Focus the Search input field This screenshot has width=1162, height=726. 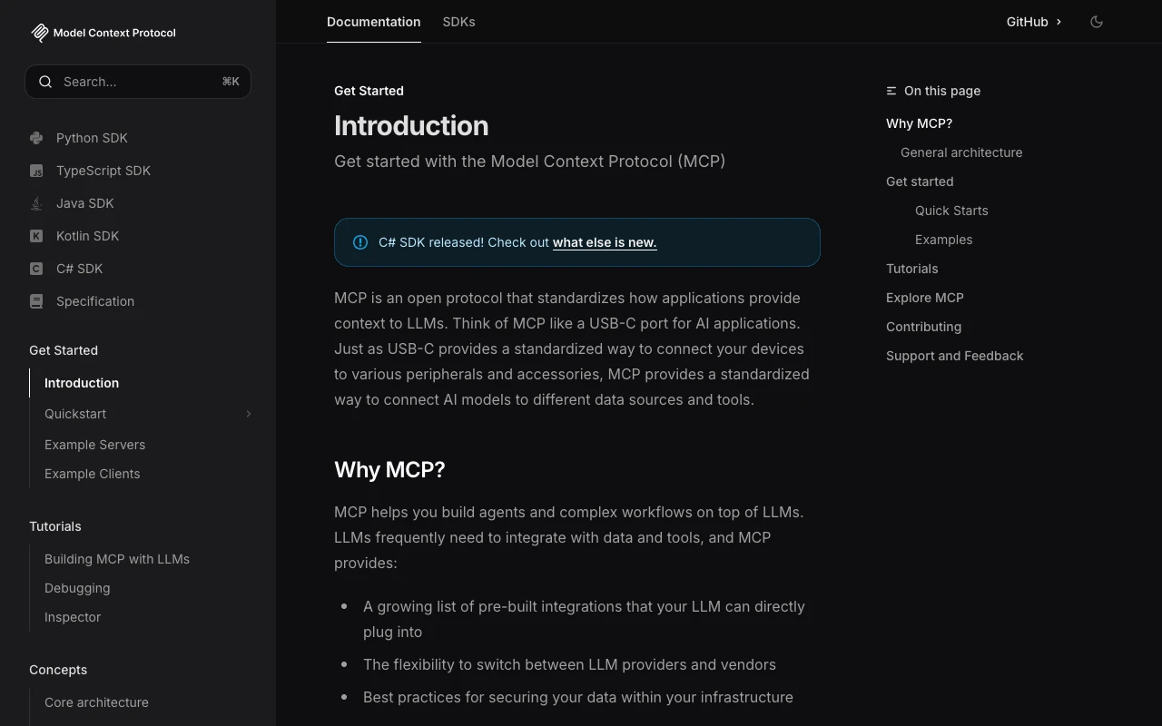(x=136, y=82)
